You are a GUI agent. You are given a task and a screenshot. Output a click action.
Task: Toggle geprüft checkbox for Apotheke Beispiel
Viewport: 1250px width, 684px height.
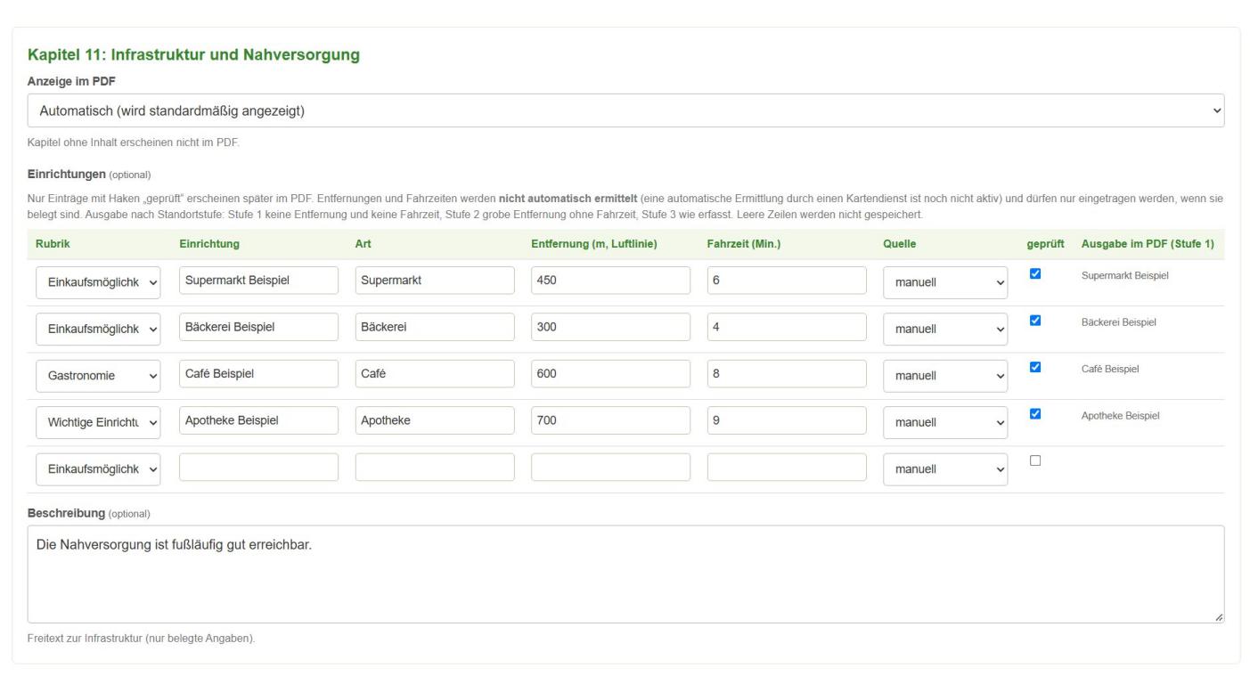1035,414
